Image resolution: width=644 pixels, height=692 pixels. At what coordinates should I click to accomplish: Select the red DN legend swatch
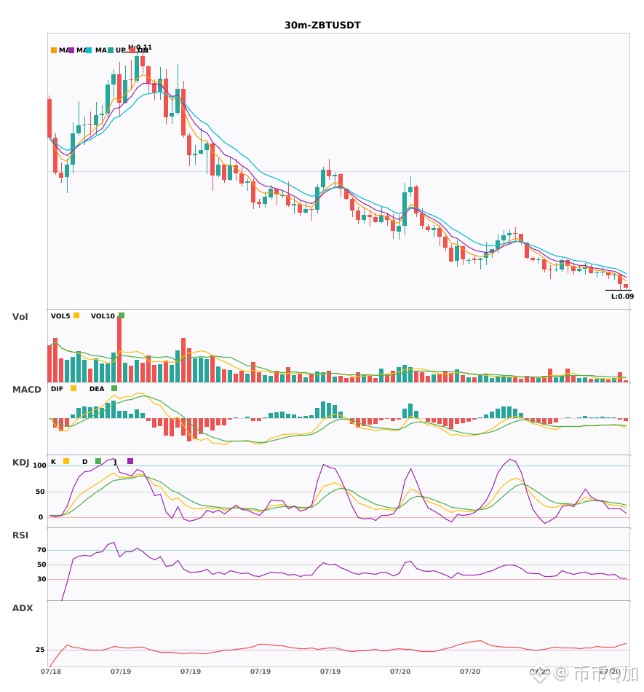point(132,50)
